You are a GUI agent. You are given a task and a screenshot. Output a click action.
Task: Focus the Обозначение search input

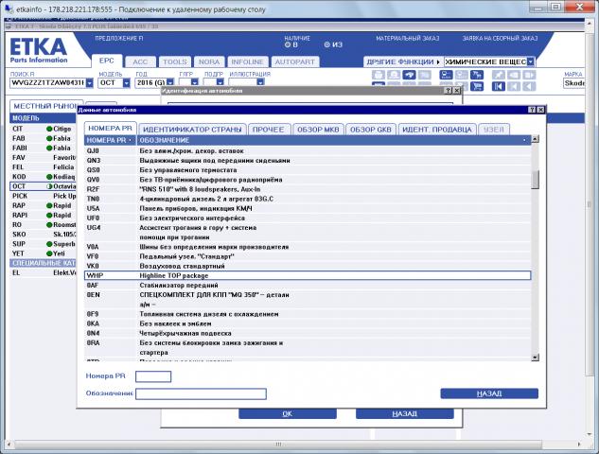pos(201,393)
